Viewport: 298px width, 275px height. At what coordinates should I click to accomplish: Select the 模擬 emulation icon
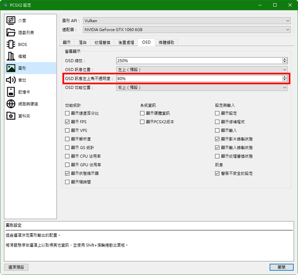point(11,56)
